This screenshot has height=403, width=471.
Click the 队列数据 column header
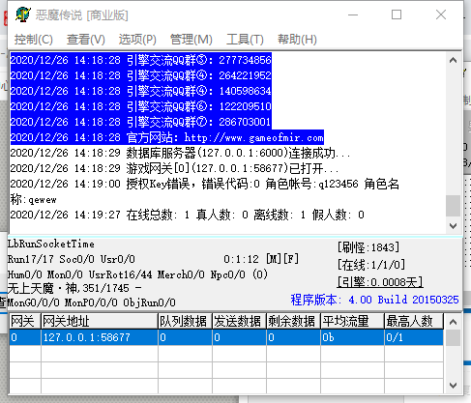[185, 321]
